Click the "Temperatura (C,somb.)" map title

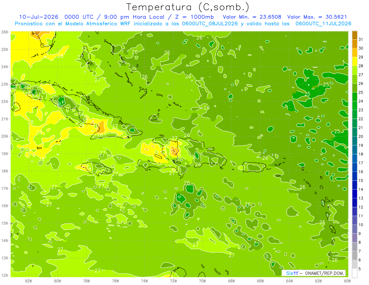tap(188, 7)
